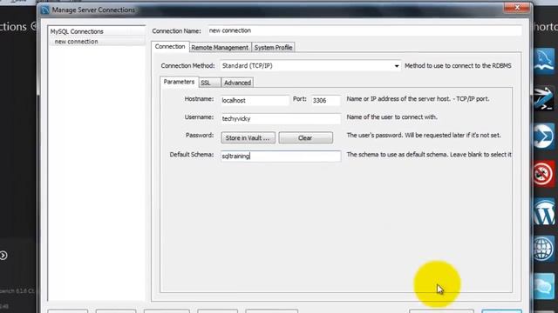Screen dimensions: 558x313
Task: Select the Advanced sub-tab
Action: tap(237, 83)
